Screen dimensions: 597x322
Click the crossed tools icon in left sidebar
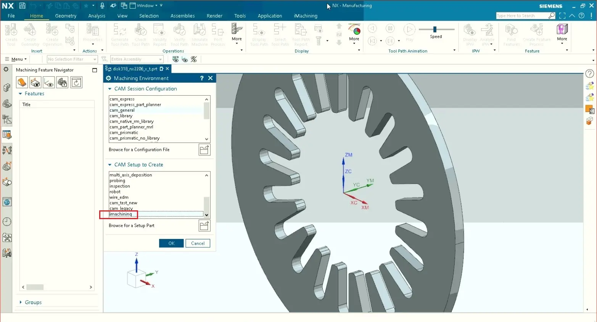[7, 238]
